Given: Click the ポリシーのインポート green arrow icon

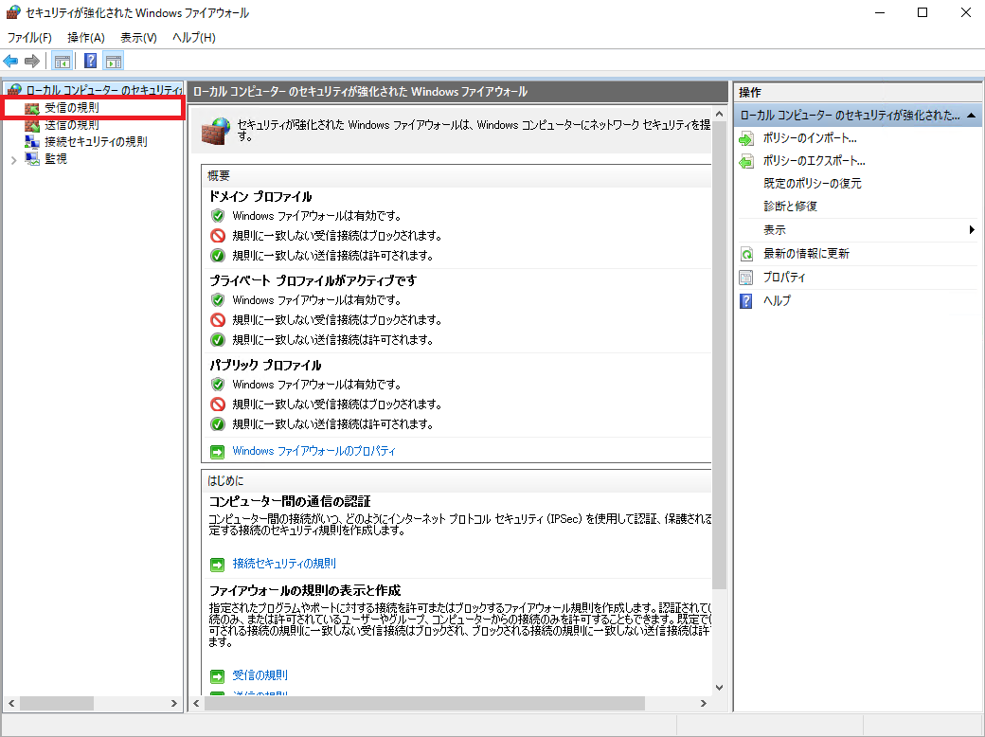Looking at the screenshot, I should tap(746, 138).
